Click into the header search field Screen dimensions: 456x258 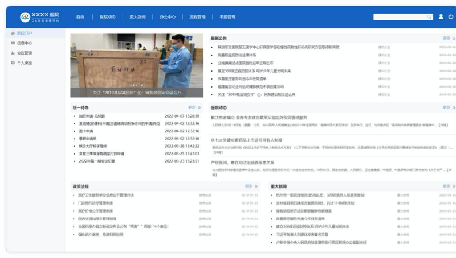[x=399, y=17]
